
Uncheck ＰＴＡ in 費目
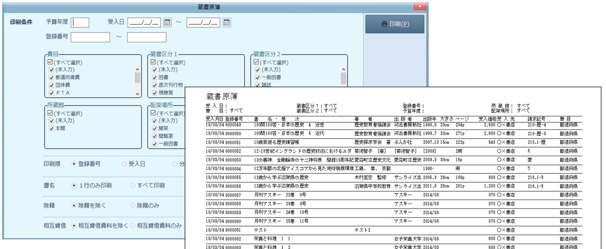tap(51, 93)
